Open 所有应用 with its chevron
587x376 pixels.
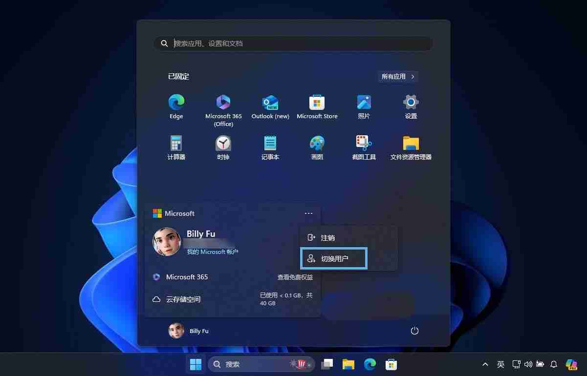tap(397, 77)
